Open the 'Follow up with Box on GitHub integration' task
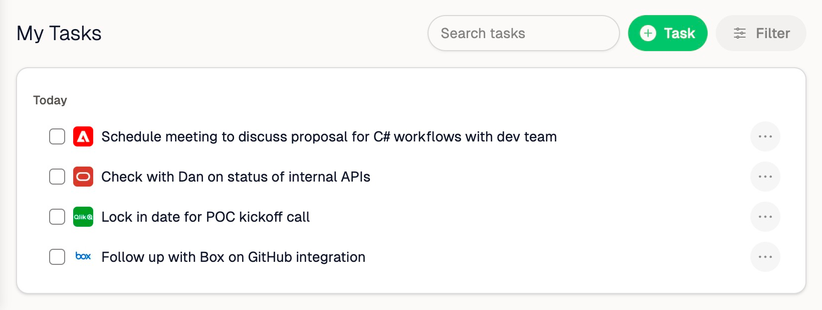The image size is (822, 310). tap(233, 257)
